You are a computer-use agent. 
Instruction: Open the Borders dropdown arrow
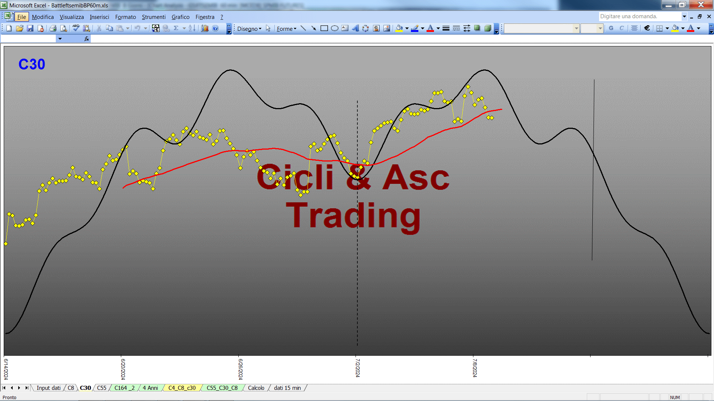click(667, 28)
